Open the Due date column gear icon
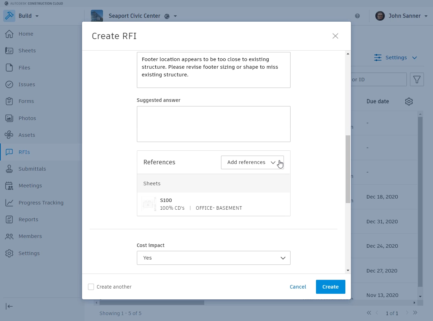 pos(409,101)
